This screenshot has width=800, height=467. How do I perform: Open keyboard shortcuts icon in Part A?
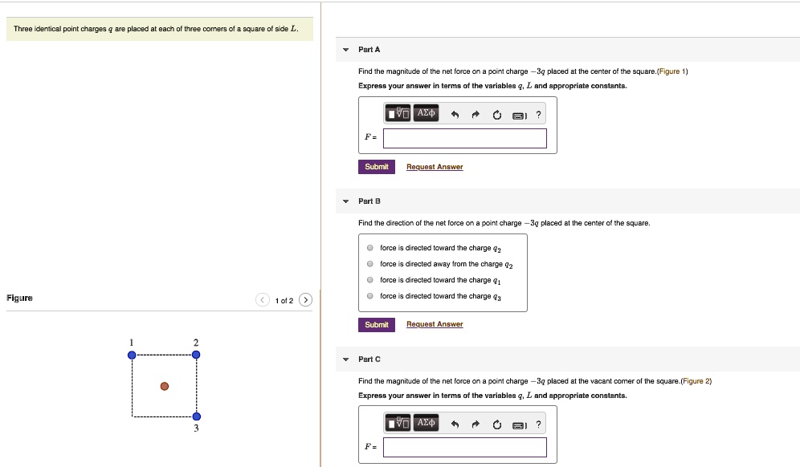[x=519, y=115]
